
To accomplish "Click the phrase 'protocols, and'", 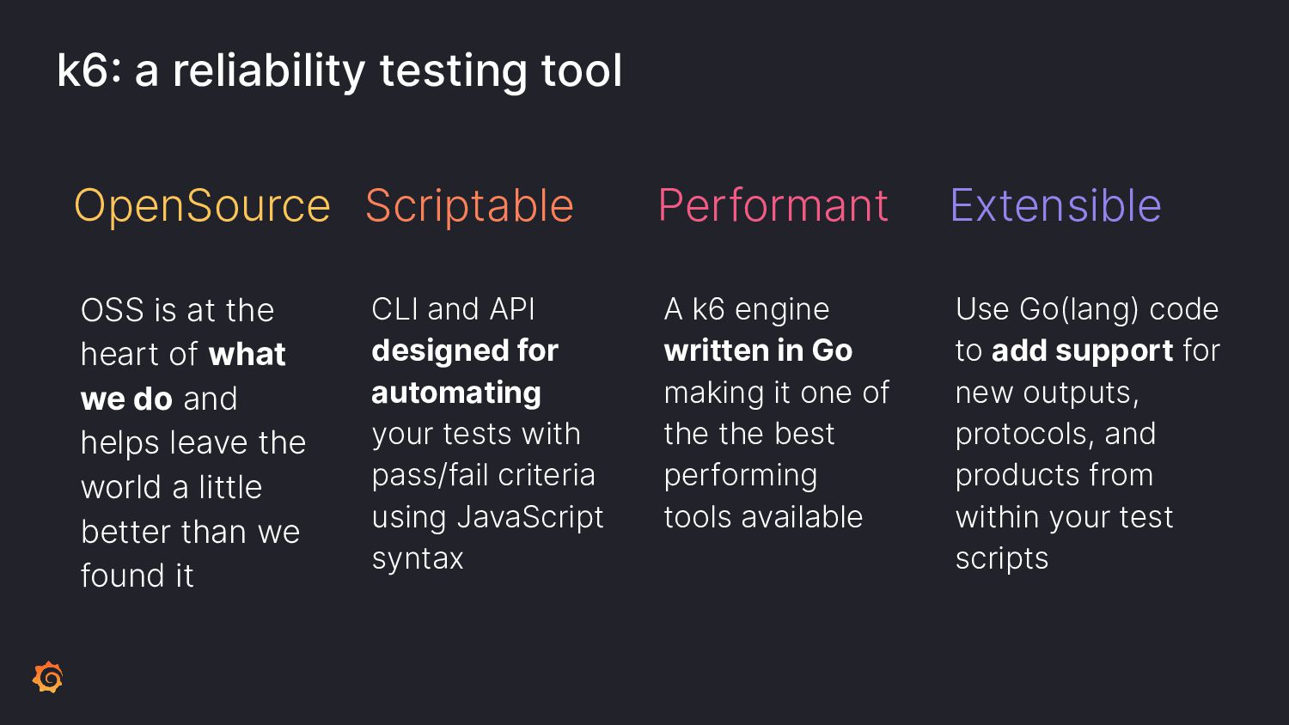I will point(1055,434).
